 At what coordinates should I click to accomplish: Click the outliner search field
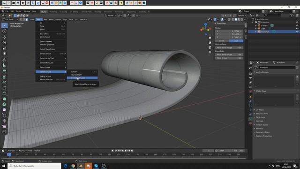(x=273, y=15)
